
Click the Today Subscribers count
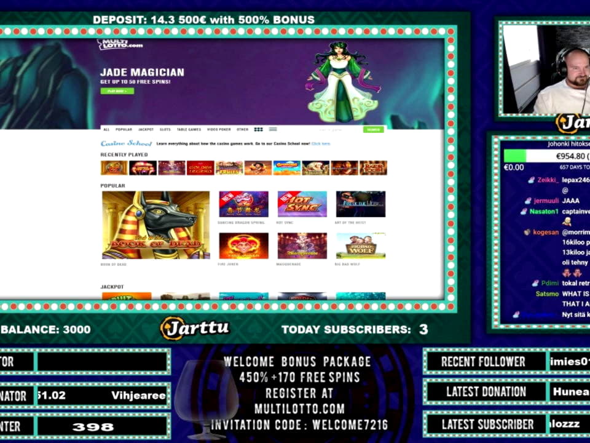(423, 329)
